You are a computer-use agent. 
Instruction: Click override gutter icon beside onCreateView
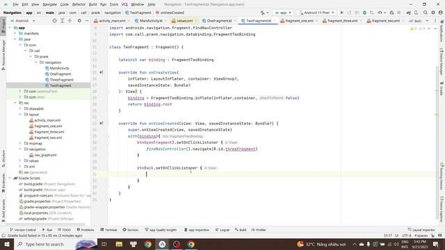(102, 72)
